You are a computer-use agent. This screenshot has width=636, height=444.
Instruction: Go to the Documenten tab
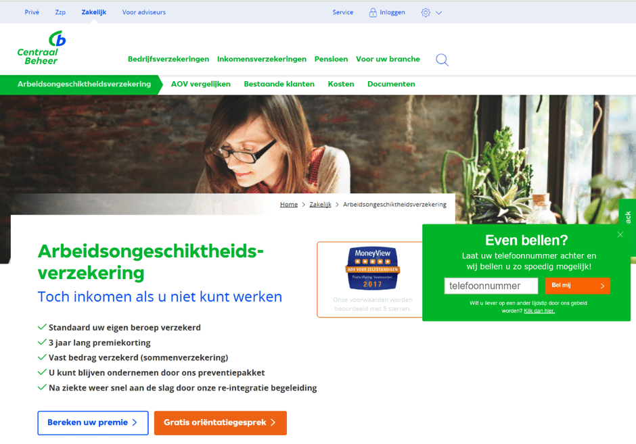click(x=391, y=84)
